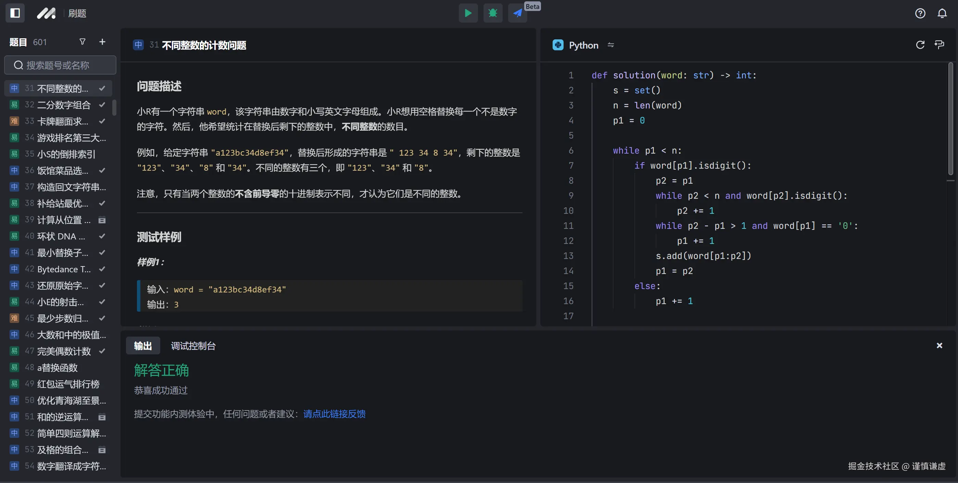Click the plus icon in problem list header
The width and height of the screenshot is (958, 483).
pos(102,42)
